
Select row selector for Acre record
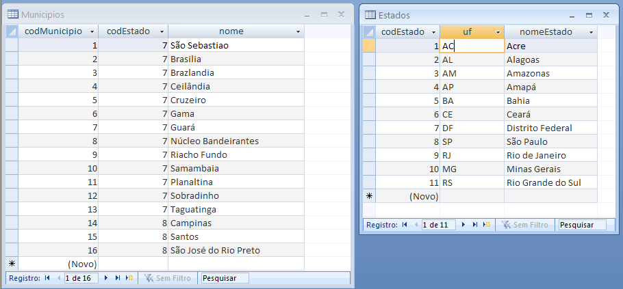pos(370,46)
